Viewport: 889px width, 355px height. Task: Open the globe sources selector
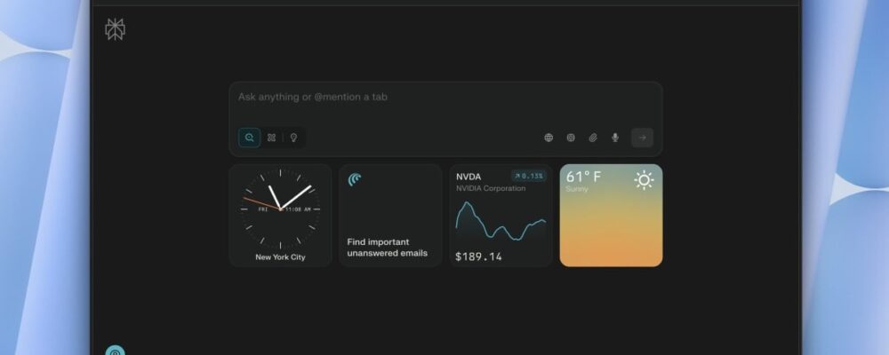[549, 138]
